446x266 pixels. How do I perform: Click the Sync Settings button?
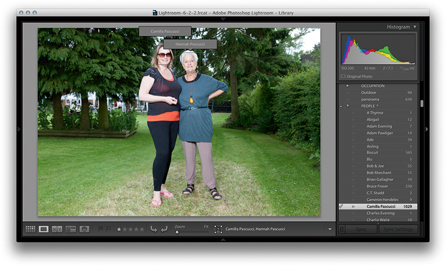pyautogui.click(x=398, y=229)
